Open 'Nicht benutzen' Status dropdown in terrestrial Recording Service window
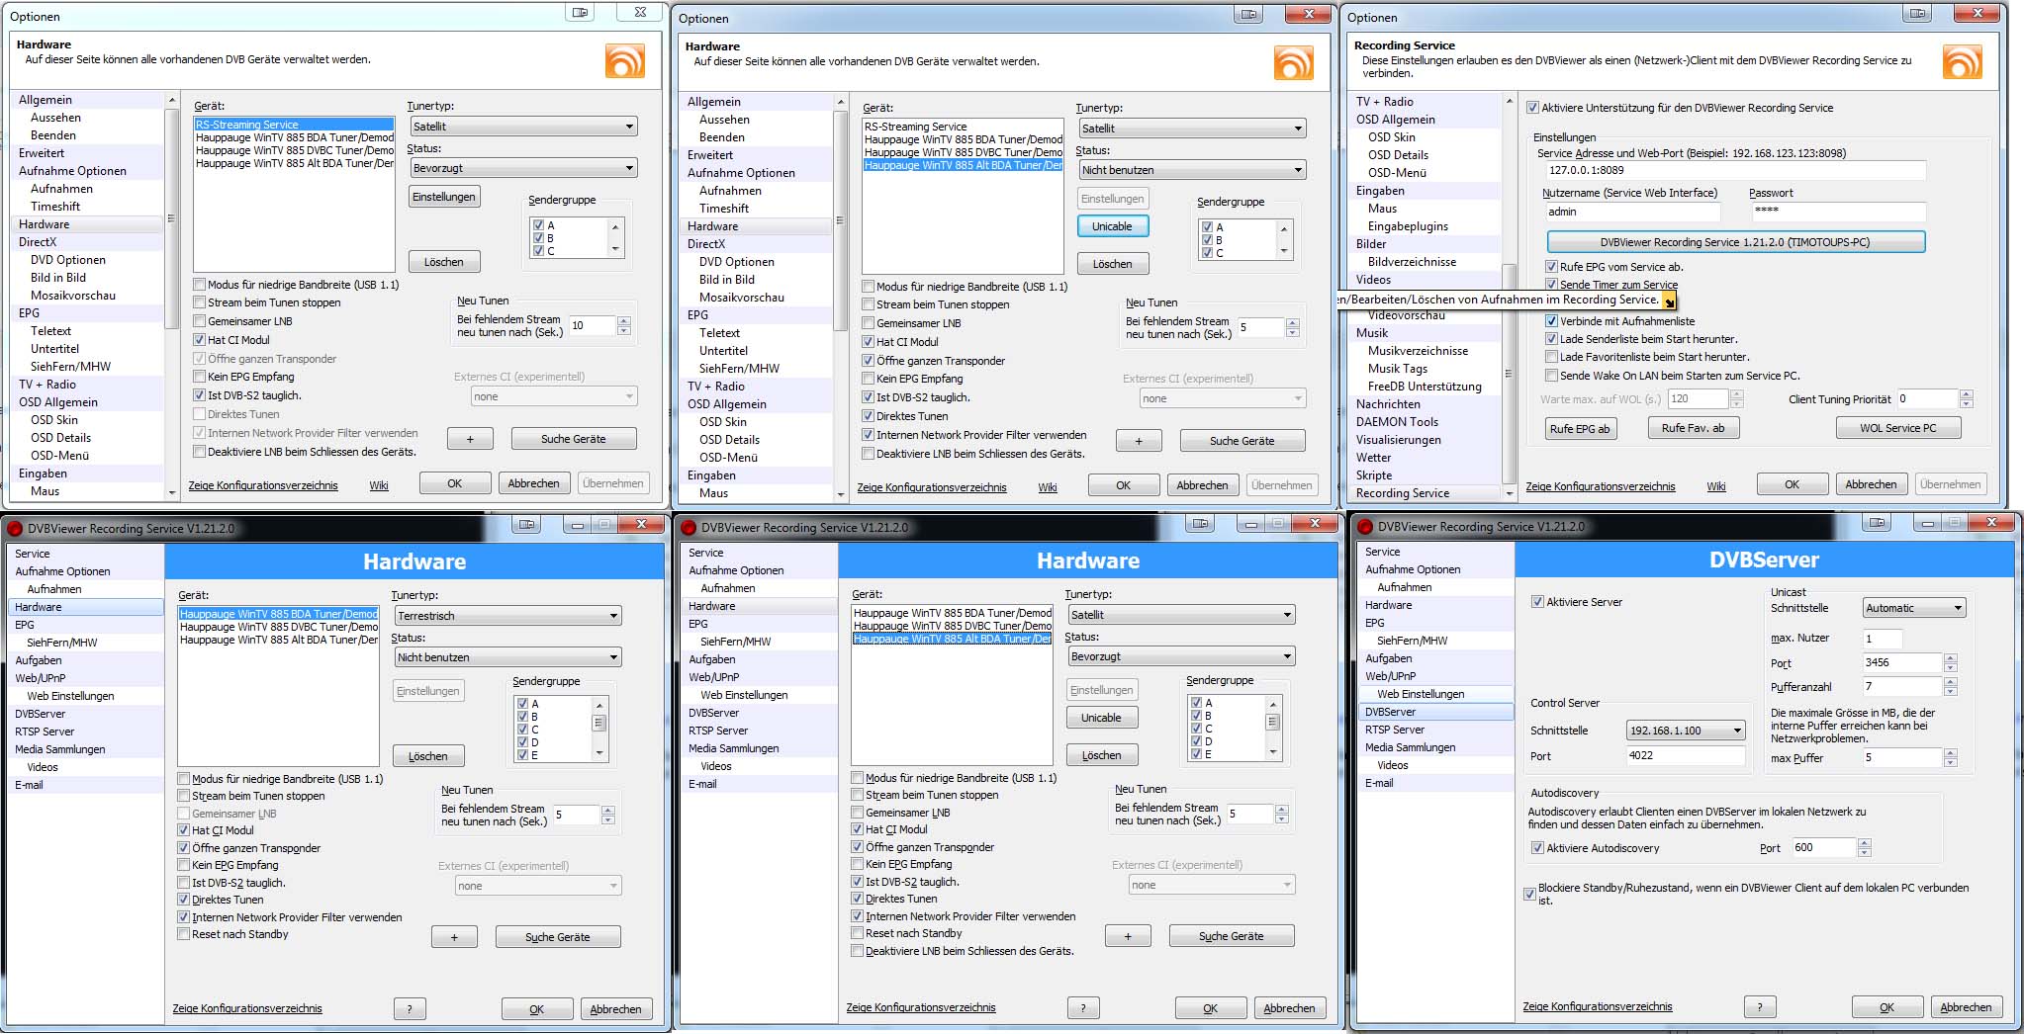Screen dimensions: 2024x1034 pos(507,657)
